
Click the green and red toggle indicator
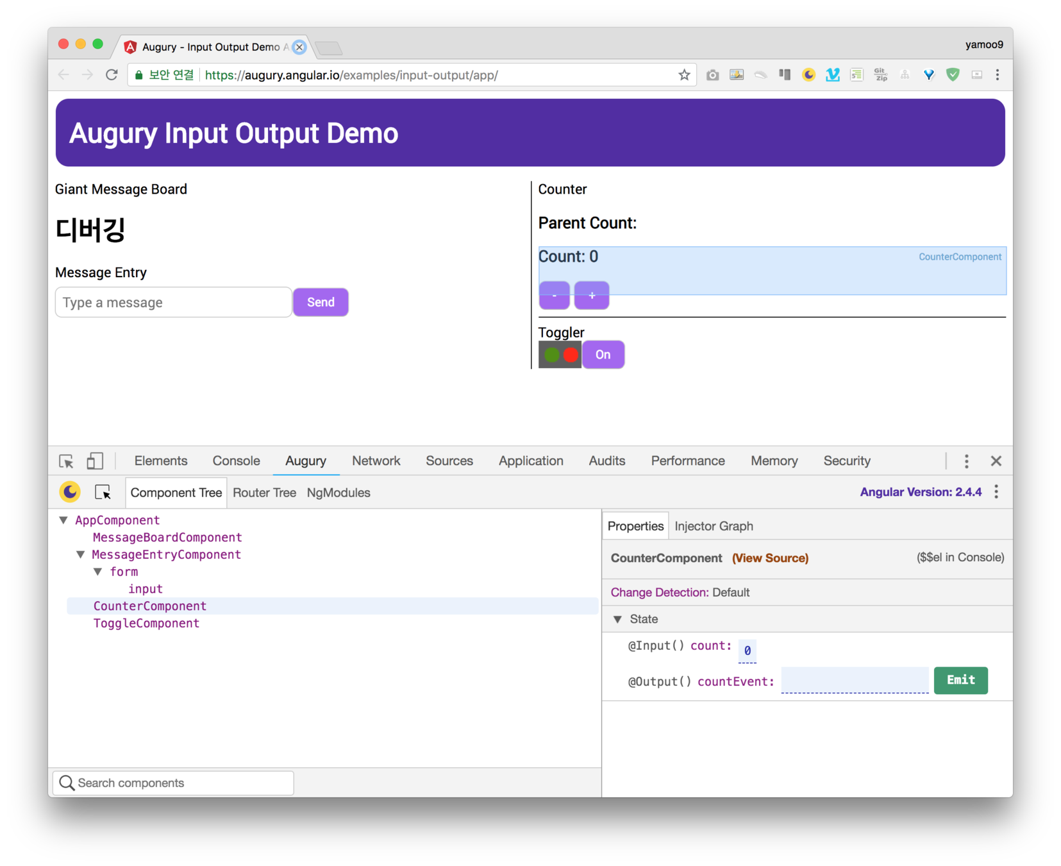pos(560,355)
